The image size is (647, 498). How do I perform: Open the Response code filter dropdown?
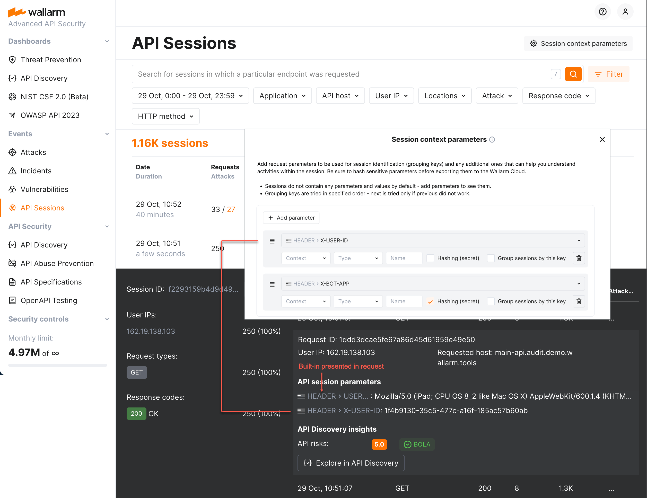(x=559, y=96)
